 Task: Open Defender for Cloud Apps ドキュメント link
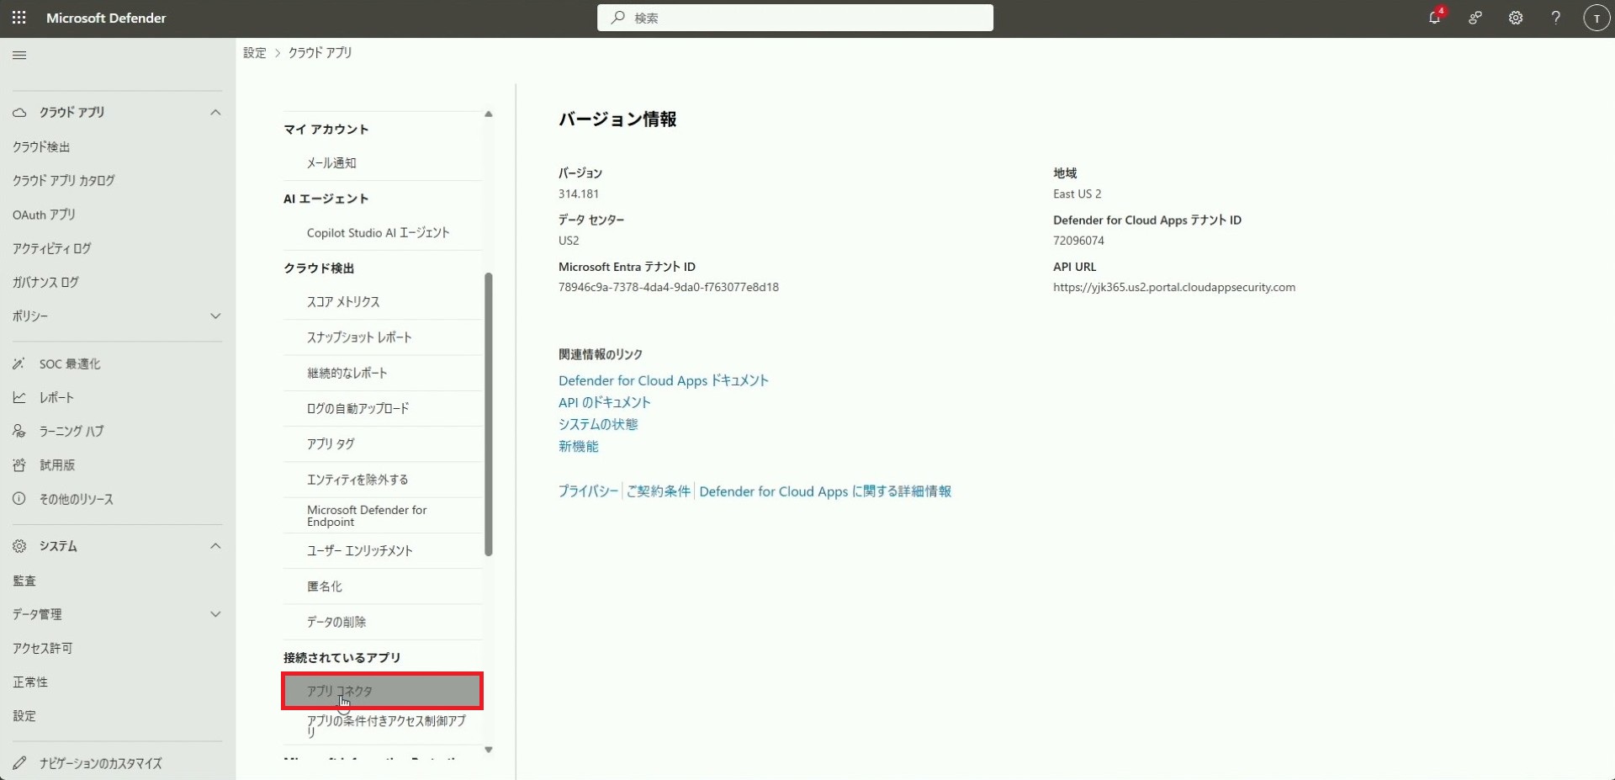pos(663,380)
